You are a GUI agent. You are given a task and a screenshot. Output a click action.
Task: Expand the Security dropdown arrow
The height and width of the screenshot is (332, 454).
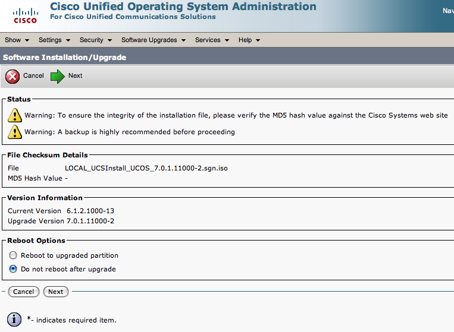coord(109,40)
